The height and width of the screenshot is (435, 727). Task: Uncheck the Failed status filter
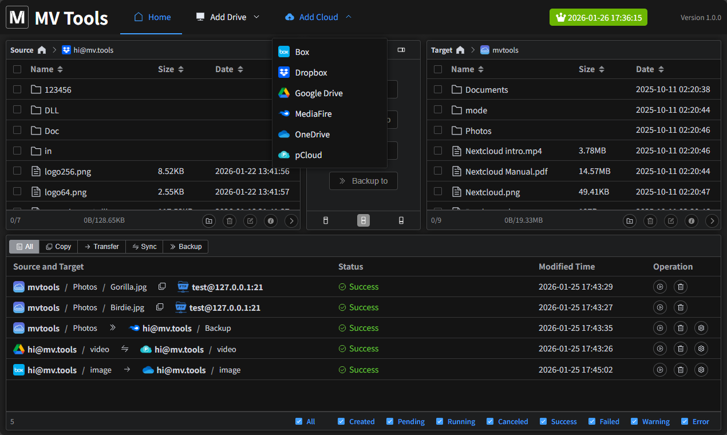[590, 421]
